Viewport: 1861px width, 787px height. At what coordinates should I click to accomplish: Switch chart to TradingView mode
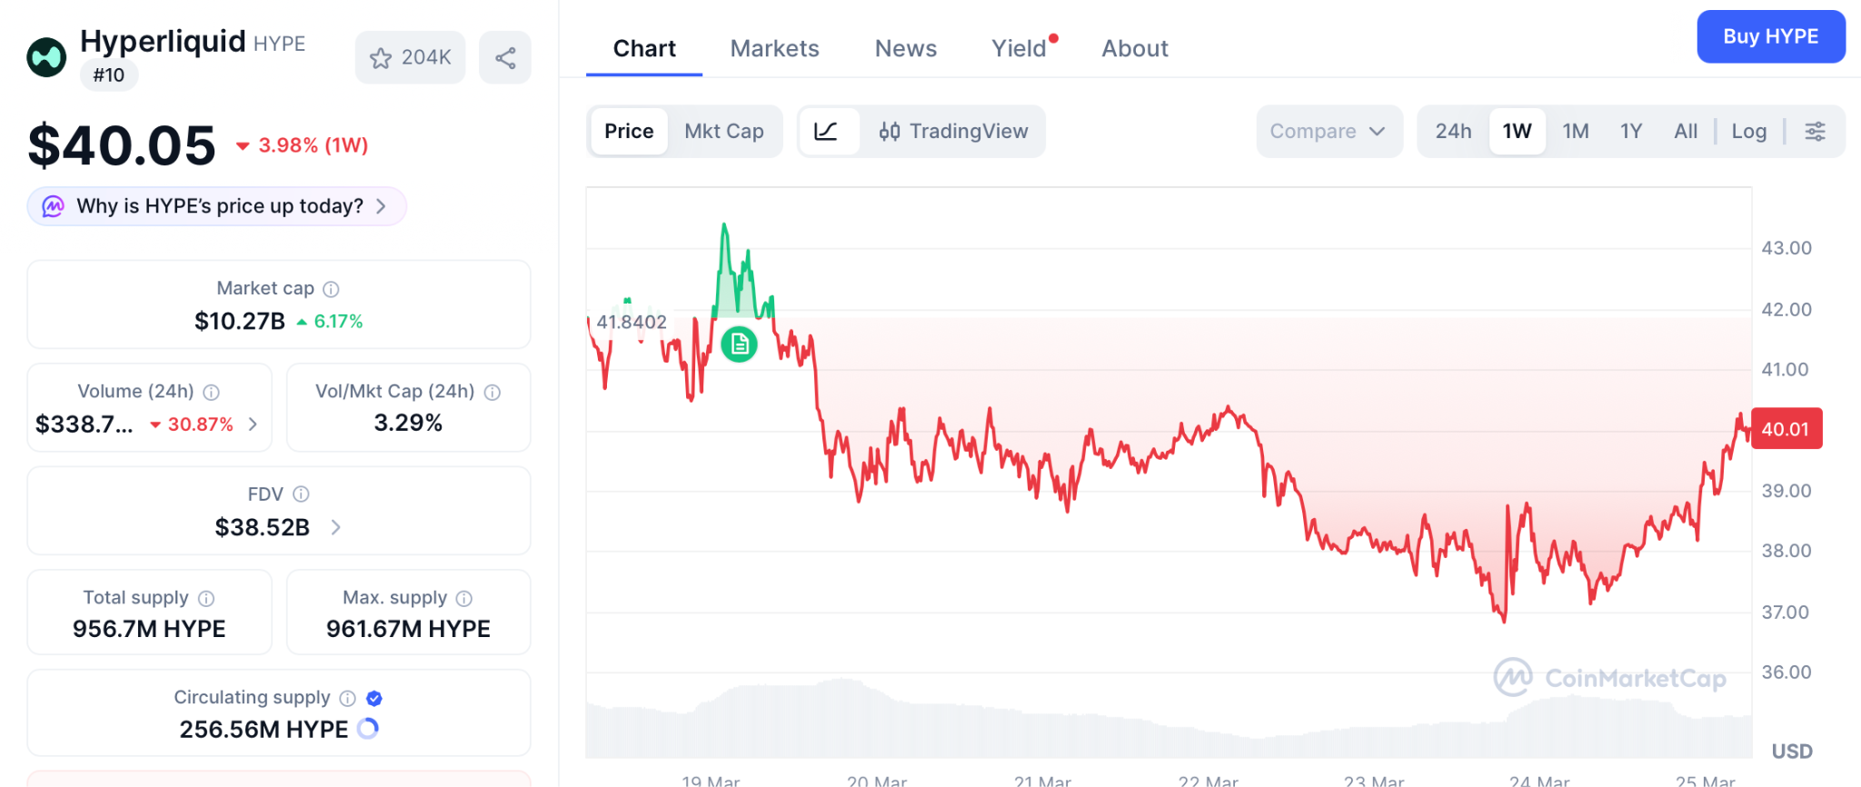click(x=953, y=132)
